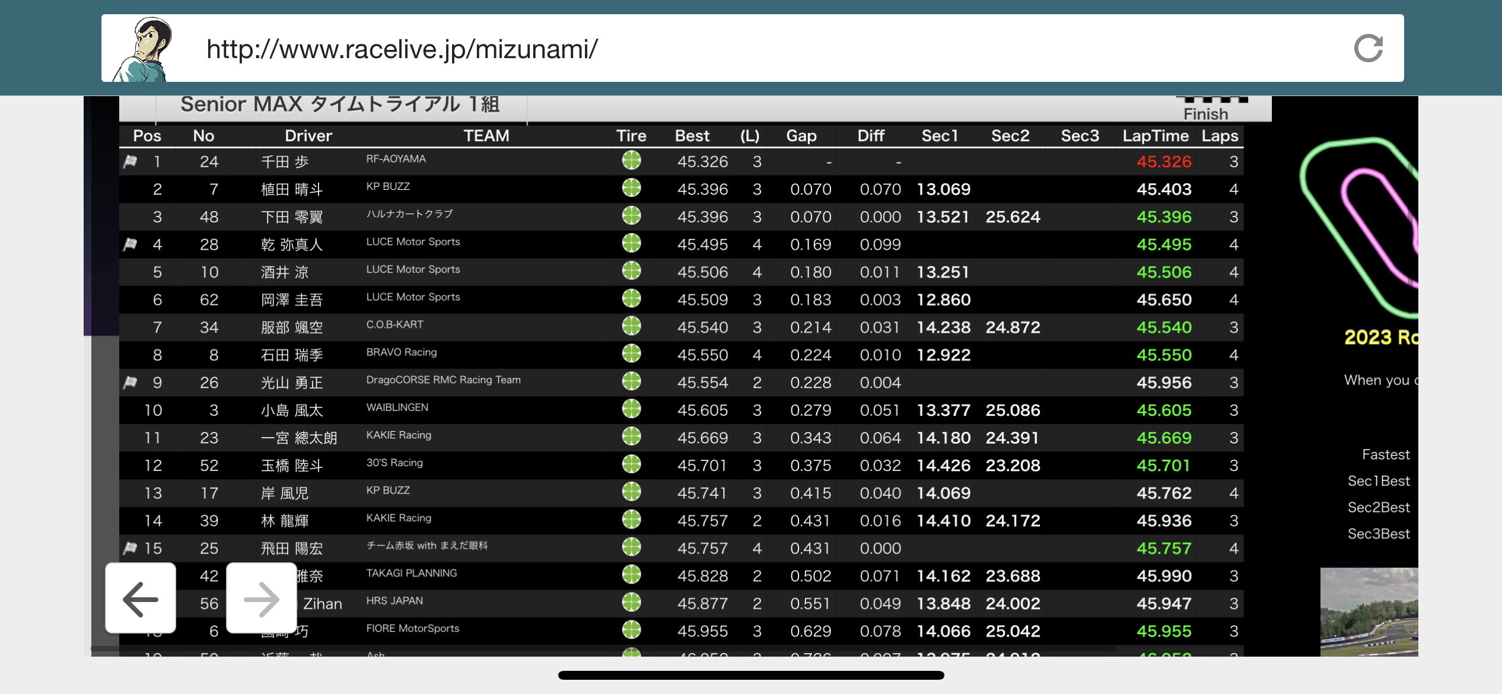Click the Sec3Best label
The image size is (1502, 694).
click(x=1379, y=534)
